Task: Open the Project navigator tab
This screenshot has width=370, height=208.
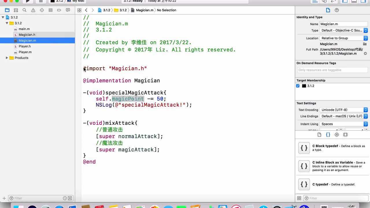Action: pyautogui.click(x=7, y=10)
